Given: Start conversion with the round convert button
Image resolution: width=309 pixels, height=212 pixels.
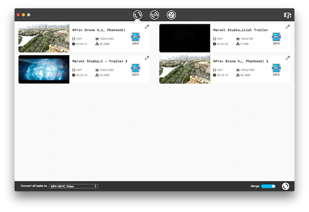Looking at the screenshot, I should point(285,186).
